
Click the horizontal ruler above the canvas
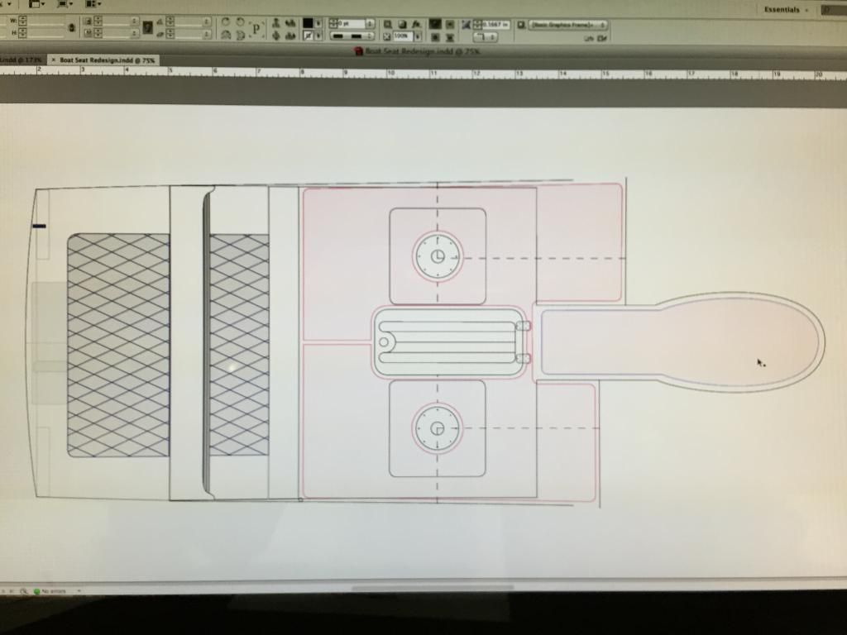pyautogui.click(x=423, y=72)
